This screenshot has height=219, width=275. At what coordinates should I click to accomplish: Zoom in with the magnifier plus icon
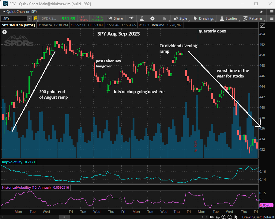click(x=224, y=217)
